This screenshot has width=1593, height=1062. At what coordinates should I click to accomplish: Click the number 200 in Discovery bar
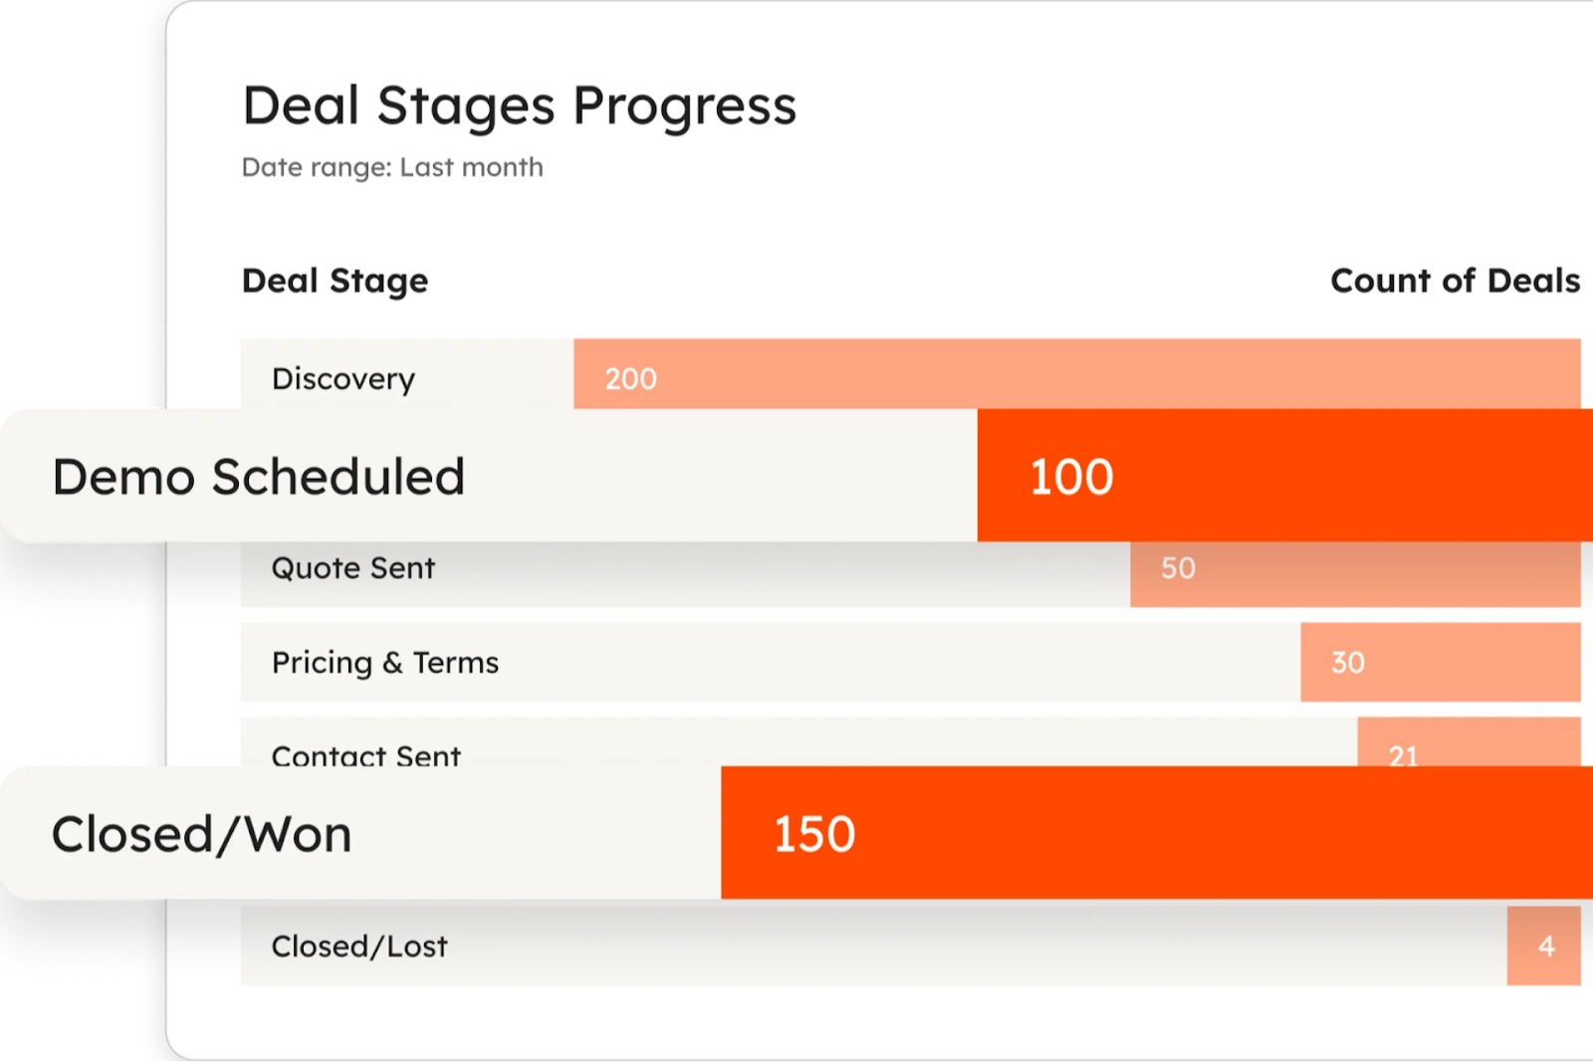[x=631, y=379]
